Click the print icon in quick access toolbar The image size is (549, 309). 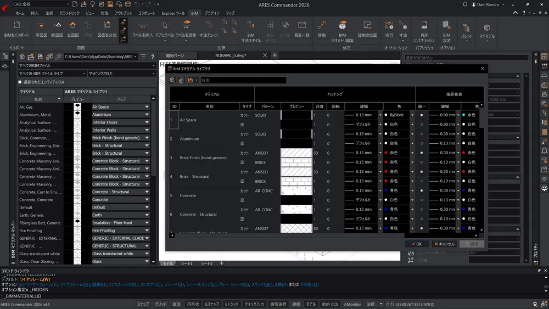pyautogui.click(x=128, y=4)
